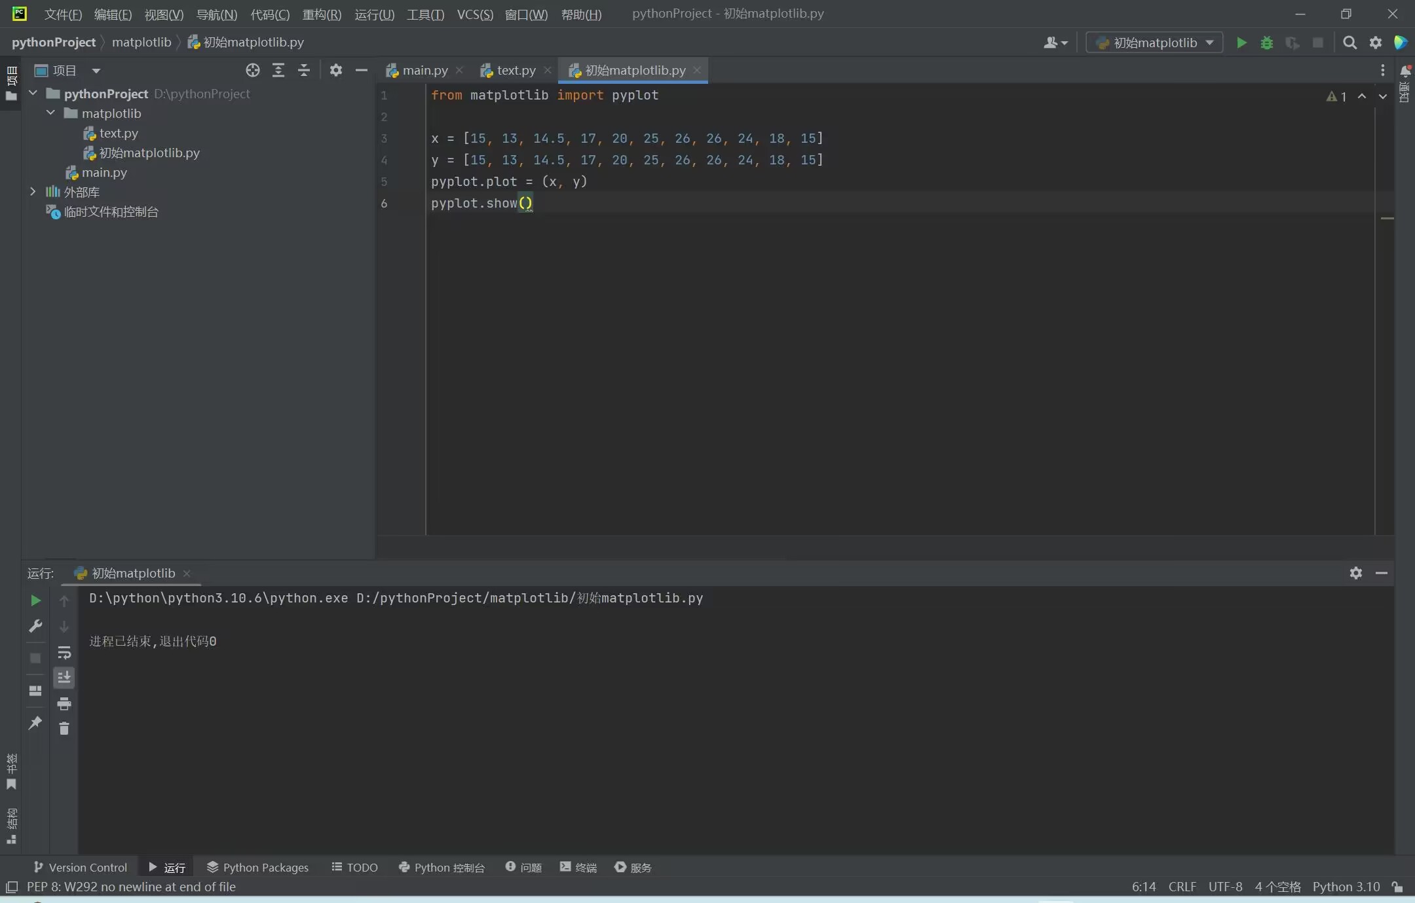Click the Python 3.10 interpreter in status bar
This screenshot has height=903, width=1415.
coord(1346,887)
